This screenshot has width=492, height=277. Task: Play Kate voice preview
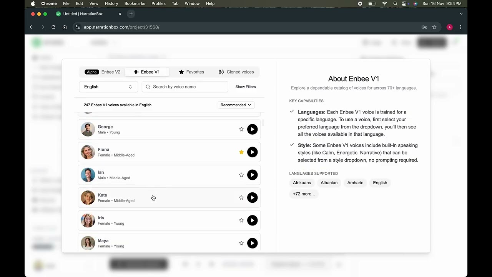pos(252,197)
